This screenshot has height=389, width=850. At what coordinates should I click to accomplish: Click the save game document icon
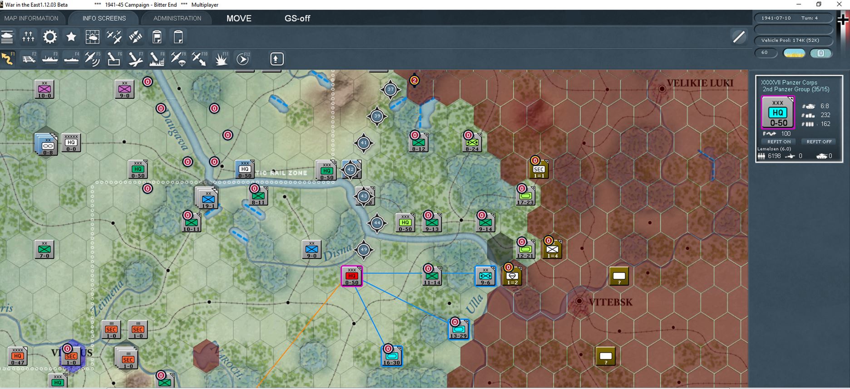point(157,37)
